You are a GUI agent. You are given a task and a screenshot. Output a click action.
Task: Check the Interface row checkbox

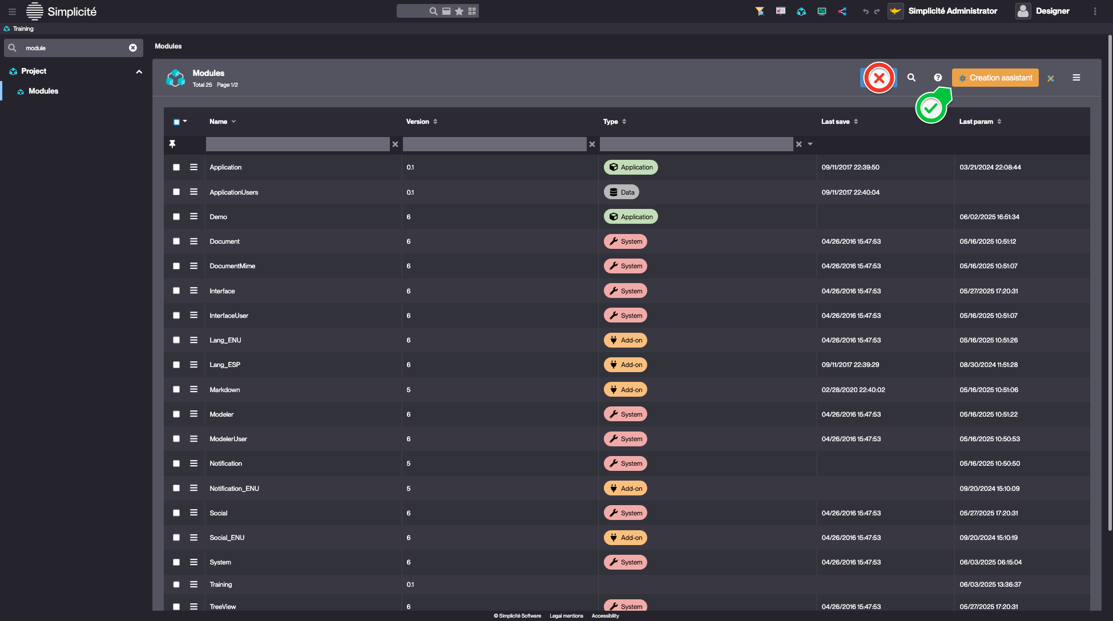(176, 291)
